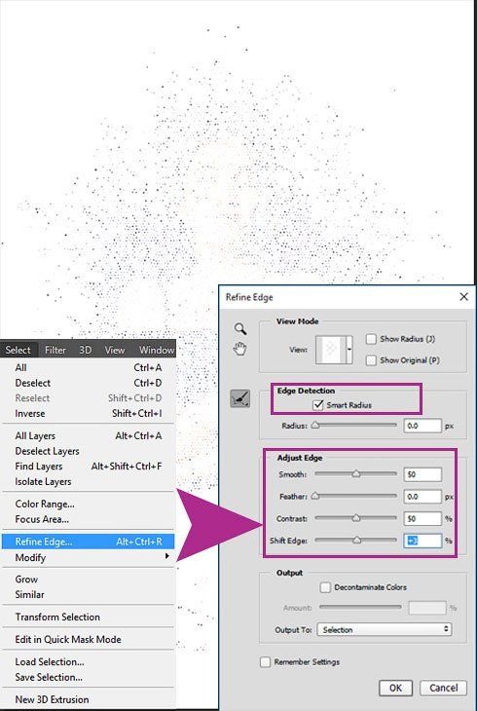
Task: Click the Contrast slider handle
Action: pyautogui.click(x=356, y=518)
